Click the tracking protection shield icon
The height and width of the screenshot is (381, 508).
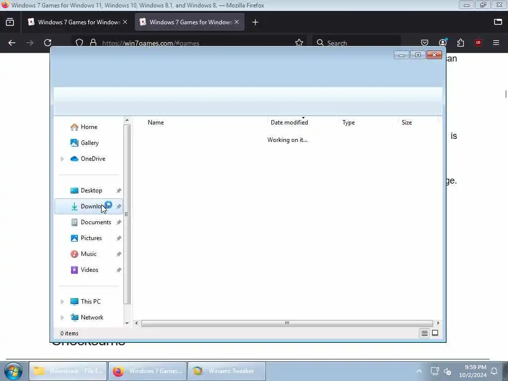(x=79, y=43)
